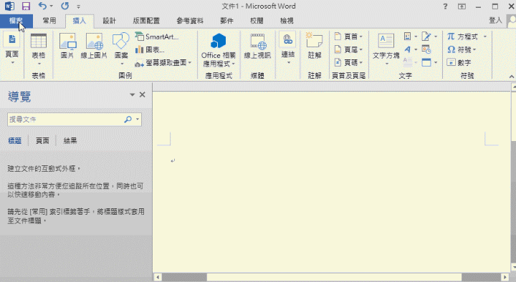Insert a 數字 number
Screen dimensions: 516x282
click(x=459, y=62)
